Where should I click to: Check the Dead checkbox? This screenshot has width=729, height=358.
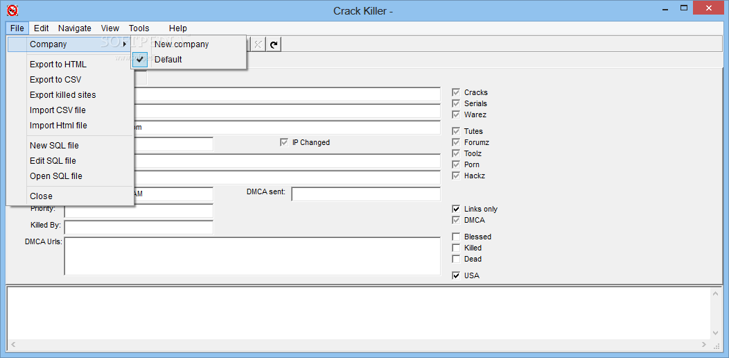click(x=456, y=259)
